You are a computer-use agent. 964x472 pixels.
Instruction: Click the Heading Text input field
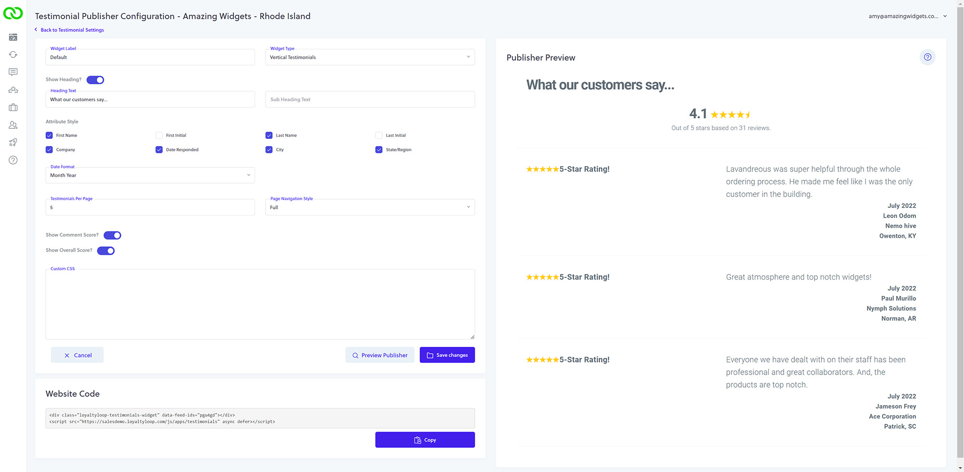pyautogui.click(x=150, y=99)
